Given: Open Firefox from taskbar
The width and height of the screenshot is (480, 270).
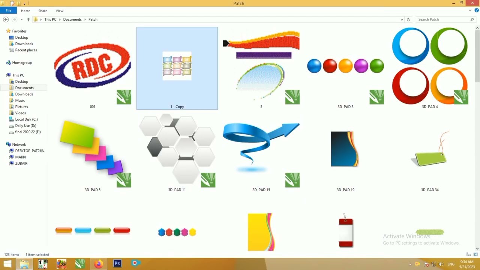Looking at the screenshot, I should (98, 264).
